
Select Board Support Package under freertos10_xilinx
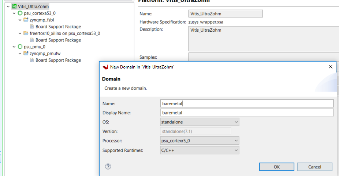point(58,40)
